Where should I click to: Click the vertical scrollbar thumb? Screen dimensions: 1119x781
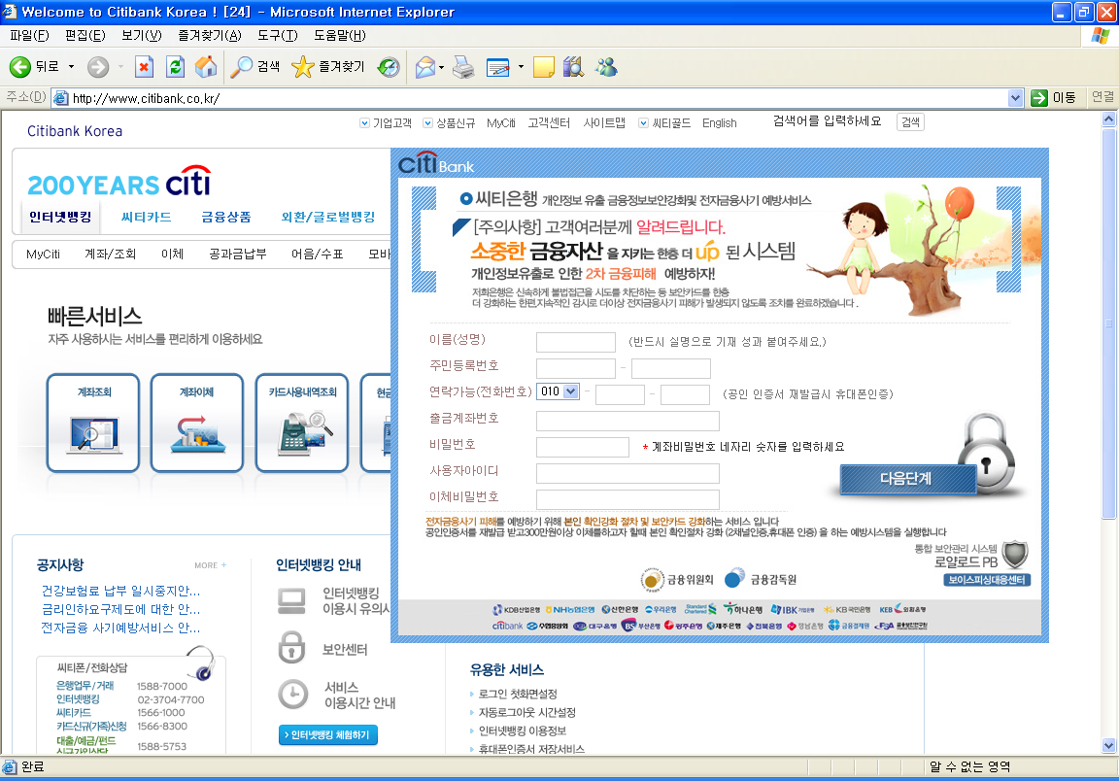[x=1108, y=323]
